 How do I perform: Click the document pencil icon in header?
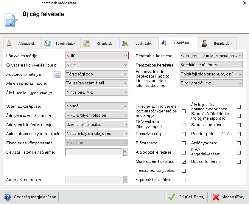click(11, 20)
